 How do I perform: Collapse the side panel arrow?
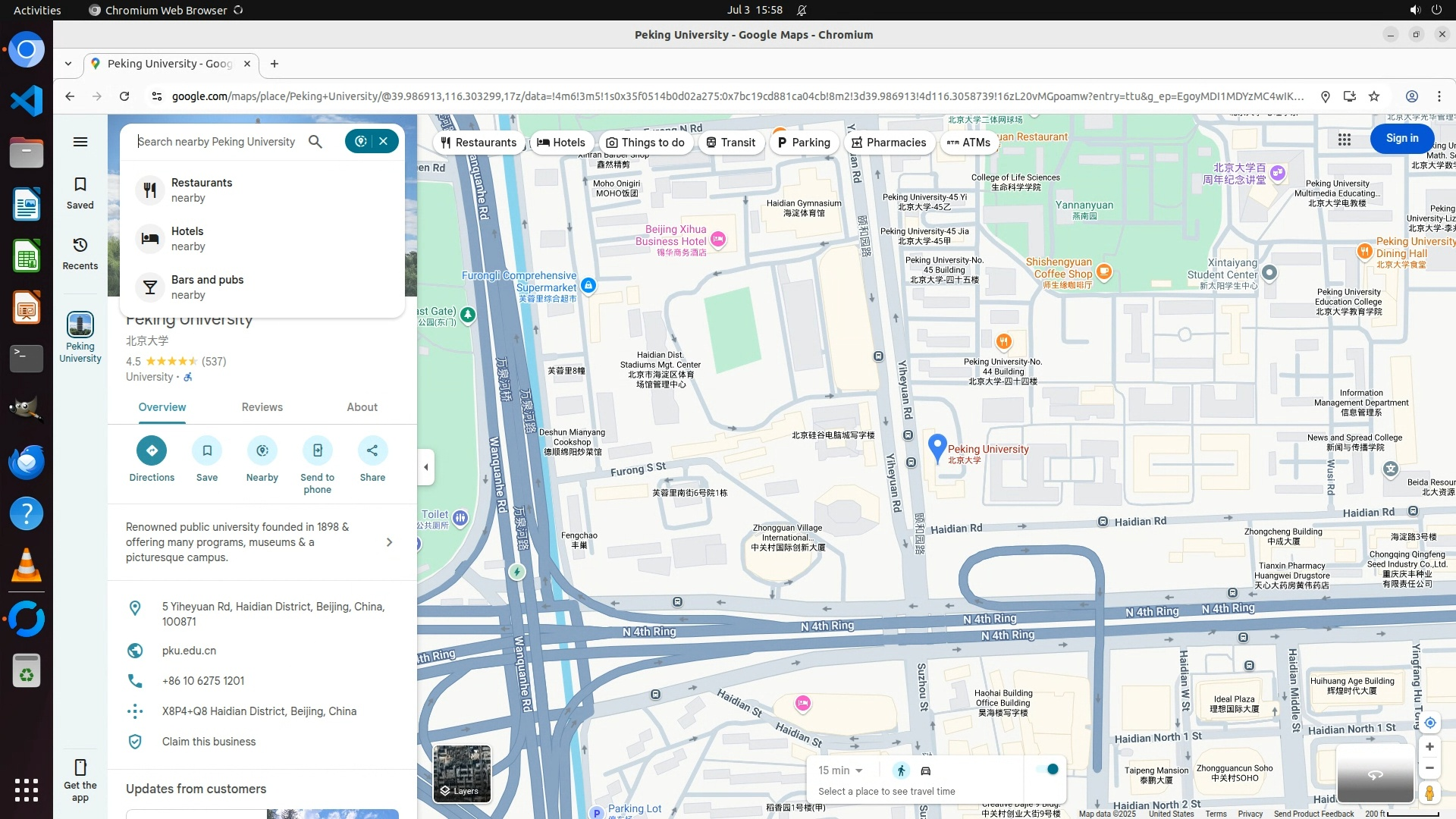(426, 467)
